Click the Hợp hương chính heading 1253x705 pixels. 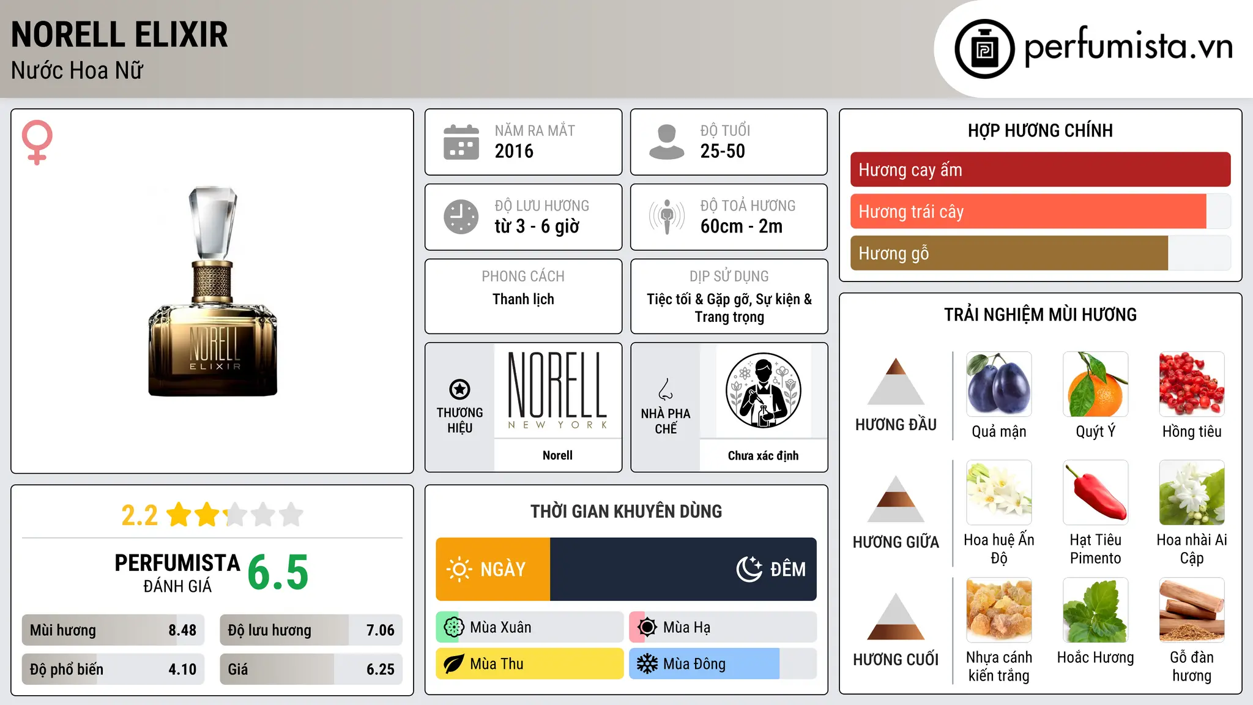pos(1040,130)
